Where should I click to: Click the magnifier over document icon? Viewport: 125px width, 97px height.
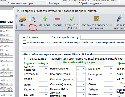32,19
